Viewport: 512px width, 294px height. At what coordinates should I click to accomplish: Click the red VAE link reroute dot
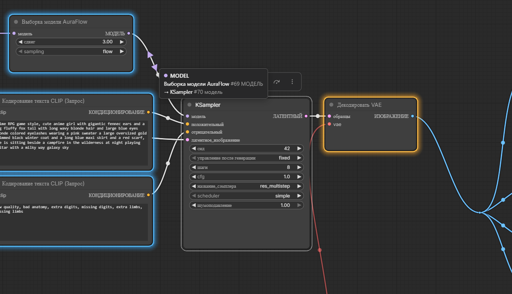(320, 250)
